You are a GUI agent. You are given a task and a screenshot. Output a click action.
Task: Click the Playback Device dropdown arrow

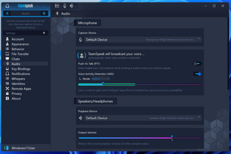click(x=199, y=117)
